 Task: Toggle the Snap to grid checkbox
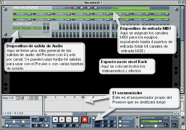click(x=23, y=98)
